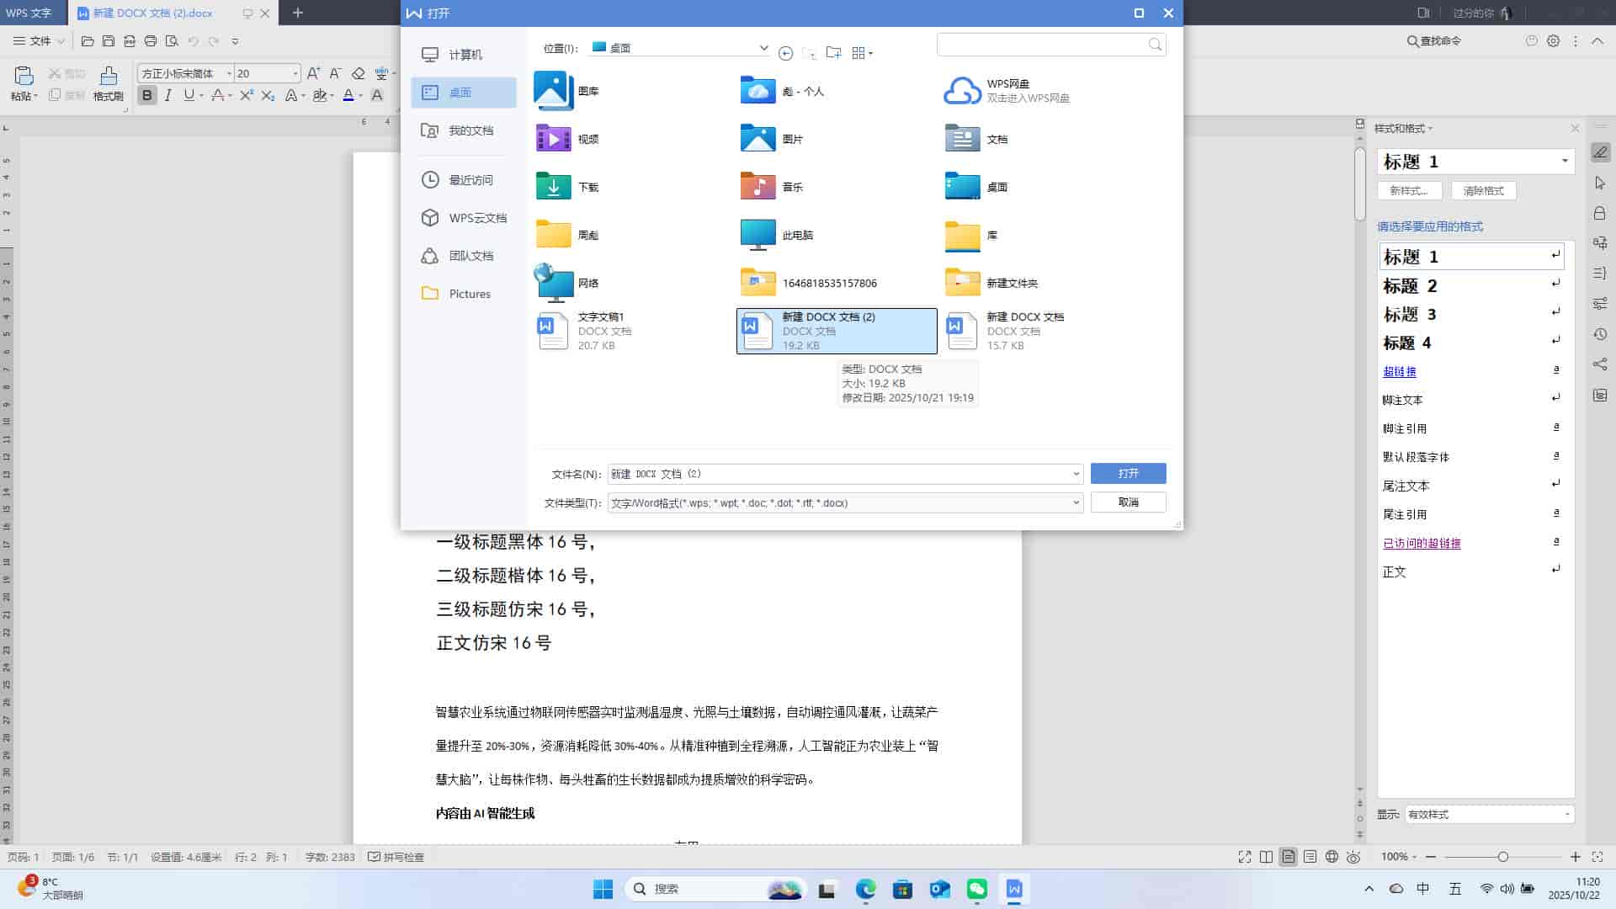This screenshot has height=909, width=1616.
Task: Go back using the dialog back arrow
Action: click(785, 53)
